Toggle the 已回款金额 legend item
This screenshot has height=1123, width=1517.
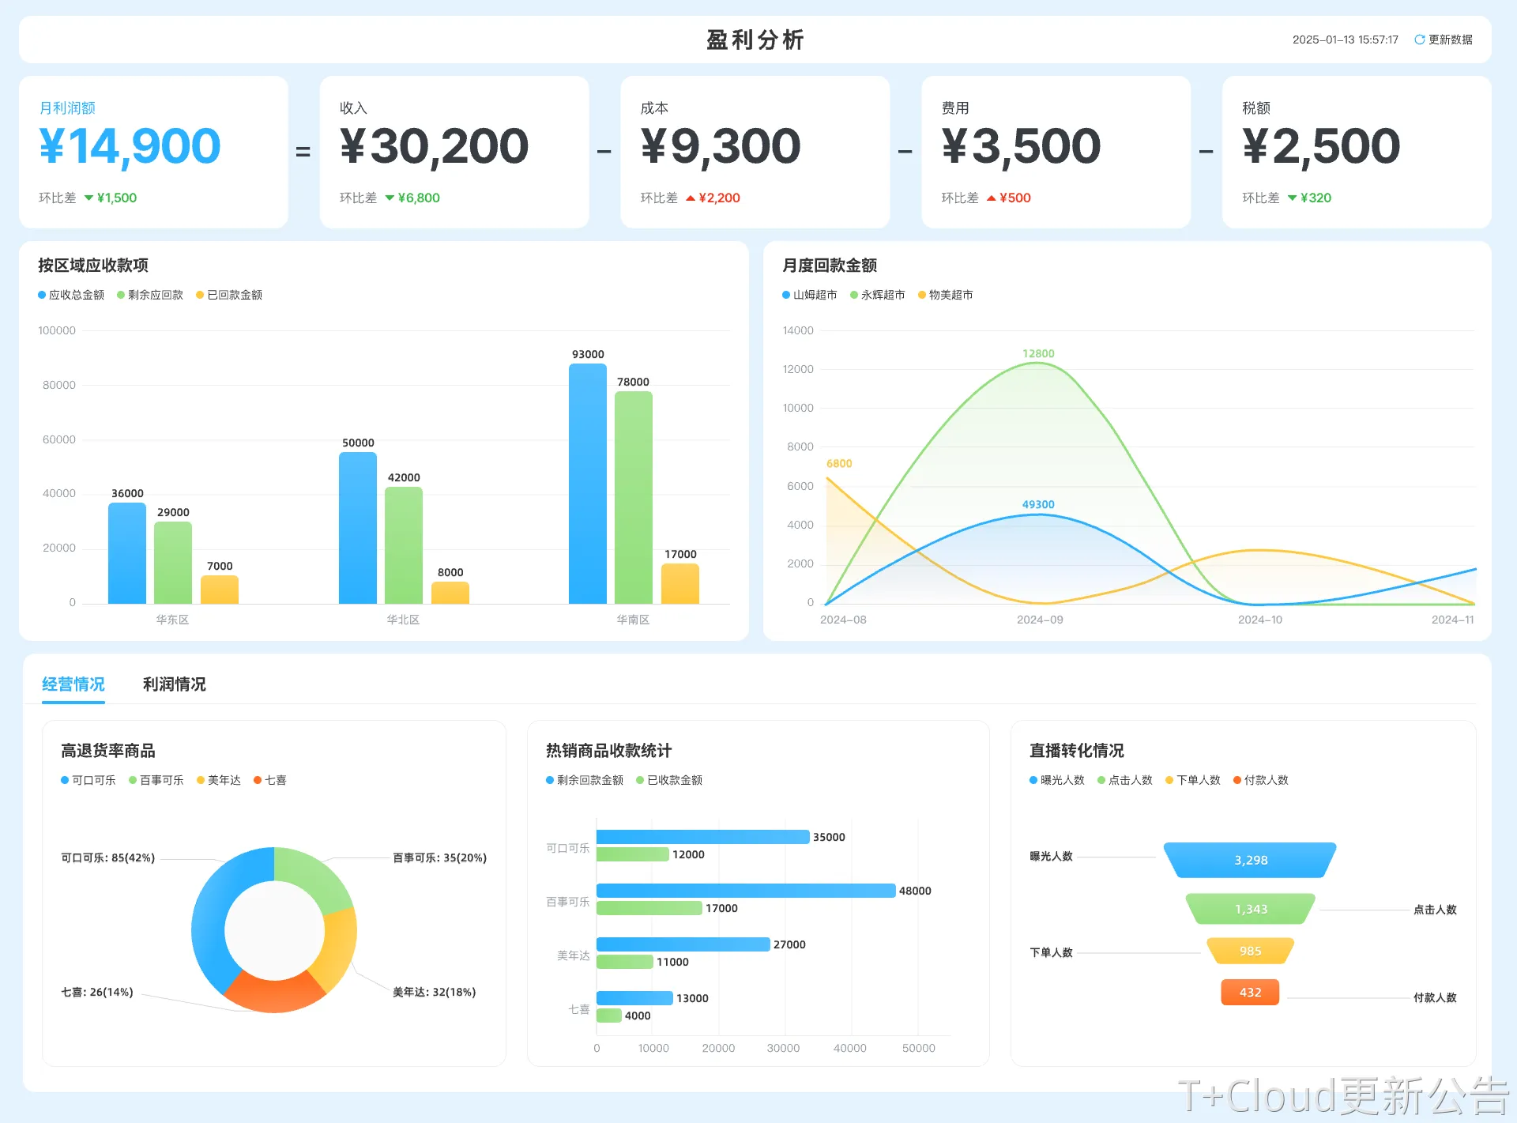[x=229, y=295]
